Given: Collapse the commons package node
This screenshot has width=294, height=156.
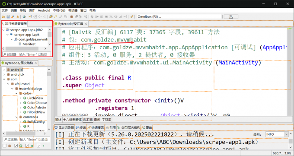Looking at the screenshot, I should [16, 117].
